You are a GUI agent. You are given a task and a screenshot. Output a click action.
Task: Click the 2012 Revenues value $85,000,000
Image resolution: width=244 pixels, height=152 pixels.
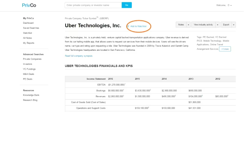[222, 96]
